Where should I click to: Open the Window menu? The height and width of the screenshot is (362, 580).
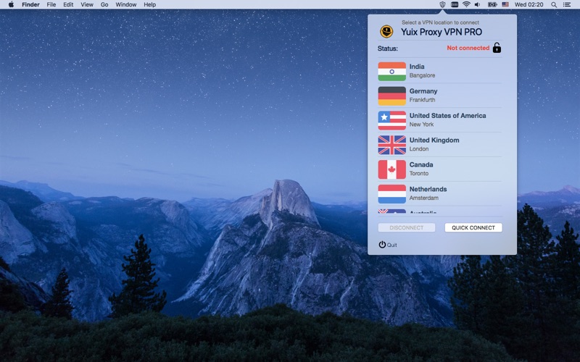coord(125,4)
